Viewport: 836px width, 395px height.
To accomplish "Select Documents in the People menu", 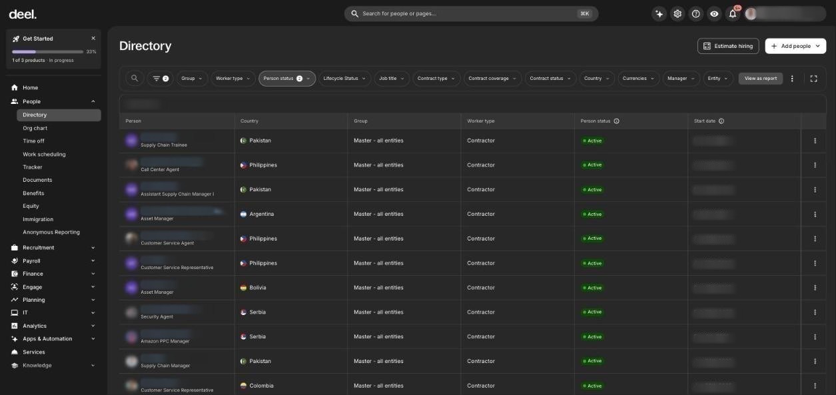I will 37,180.
